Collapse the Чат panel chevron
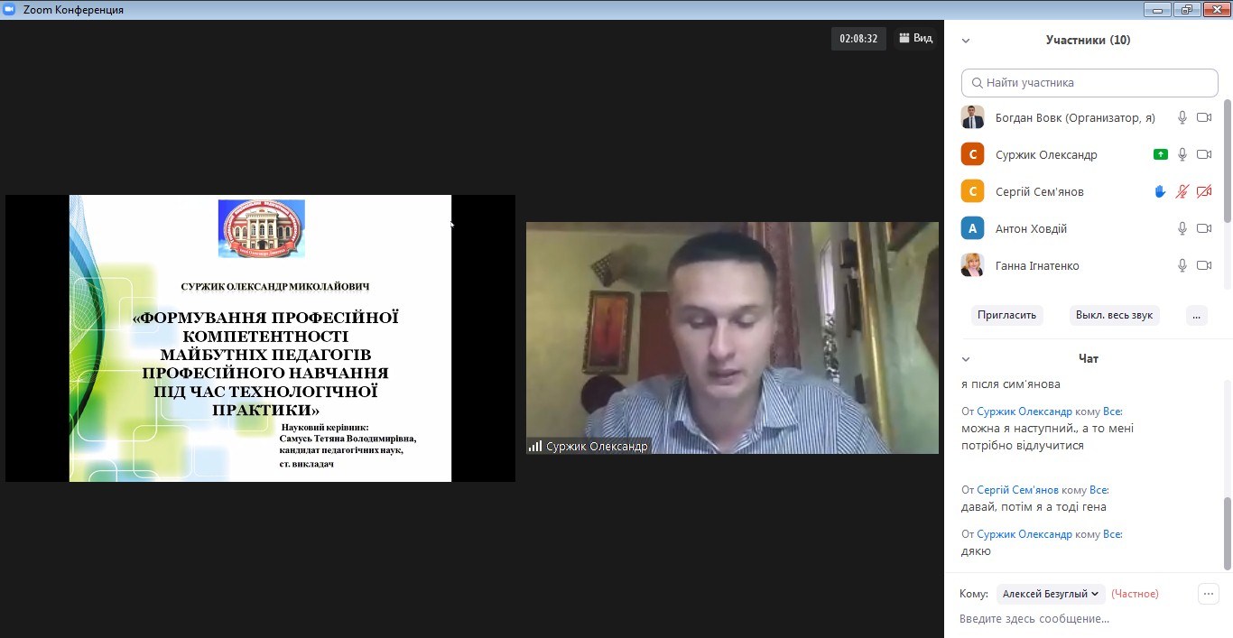The height and width of the screenshot is (638, 1233). pyautogui.click(x=966, y=359)
